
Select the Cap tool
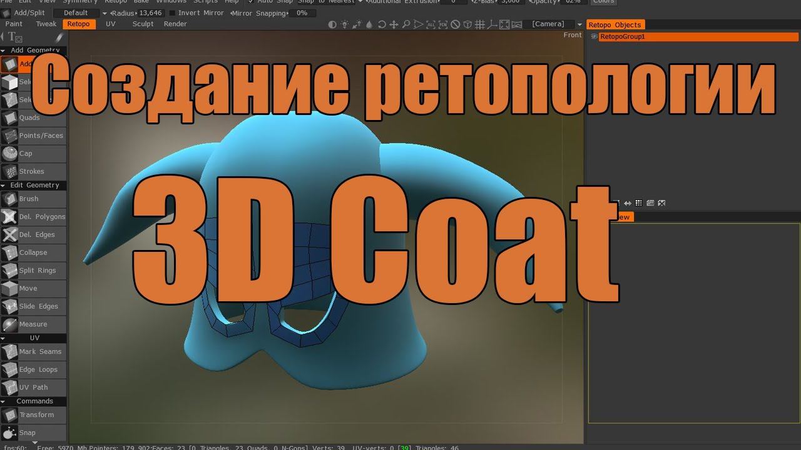pyautogui.click(x=33, y=154)
